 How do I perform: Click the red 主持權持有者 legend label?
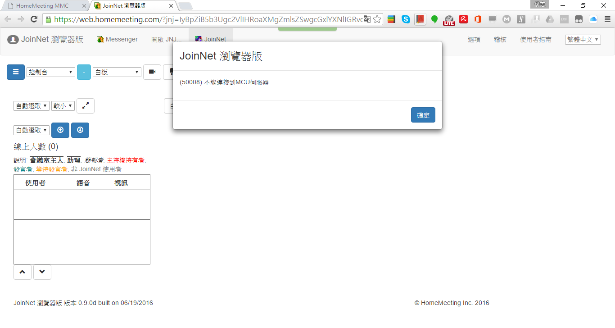pos(126,160)
